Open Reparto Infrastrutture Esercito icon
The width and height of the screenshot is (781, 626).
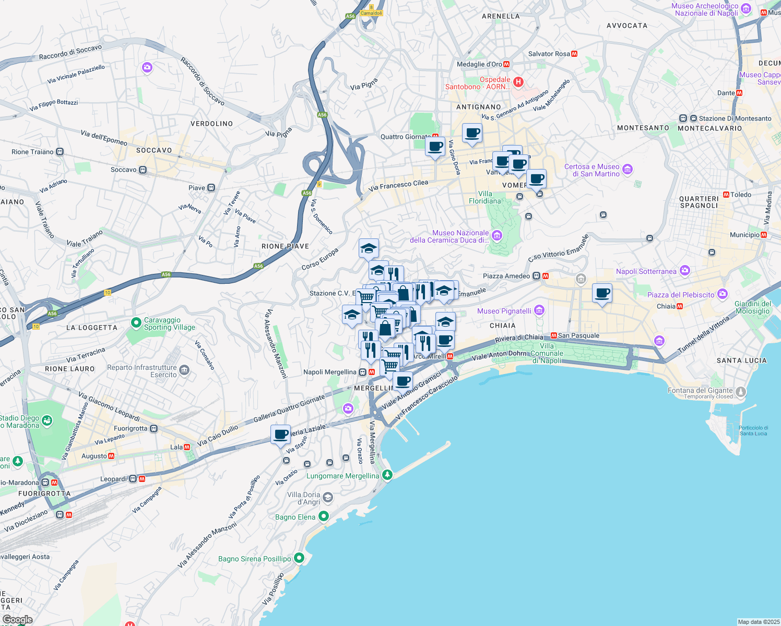pos(184,370)
